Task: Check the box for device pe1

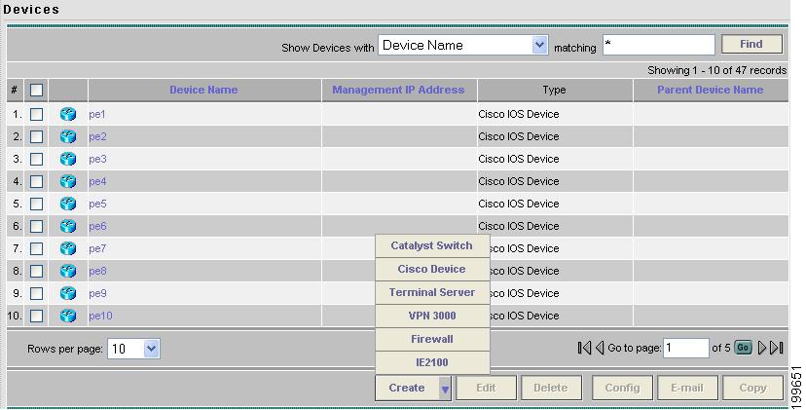Action: pyautogui.click(x=36, y=114)
